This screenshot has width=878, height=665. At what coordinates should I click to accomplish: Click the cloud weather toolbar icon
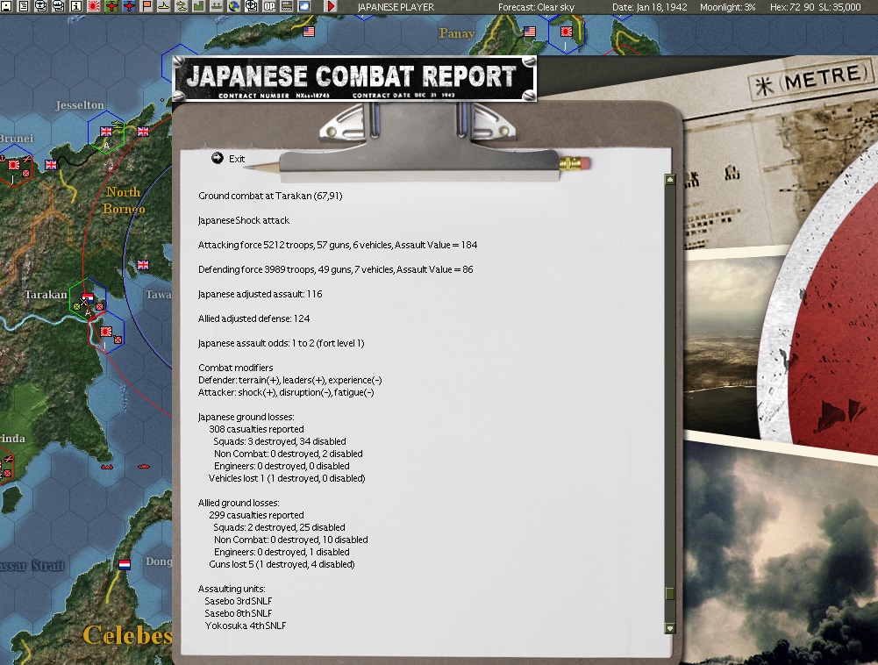click(304, 6)
